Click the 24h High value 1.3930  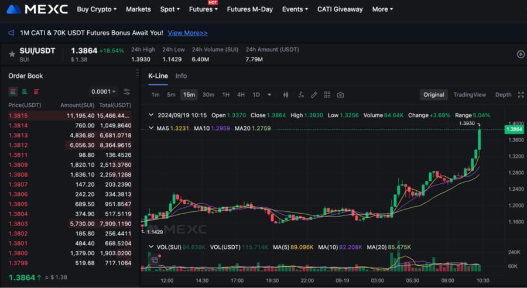(141, 59)
